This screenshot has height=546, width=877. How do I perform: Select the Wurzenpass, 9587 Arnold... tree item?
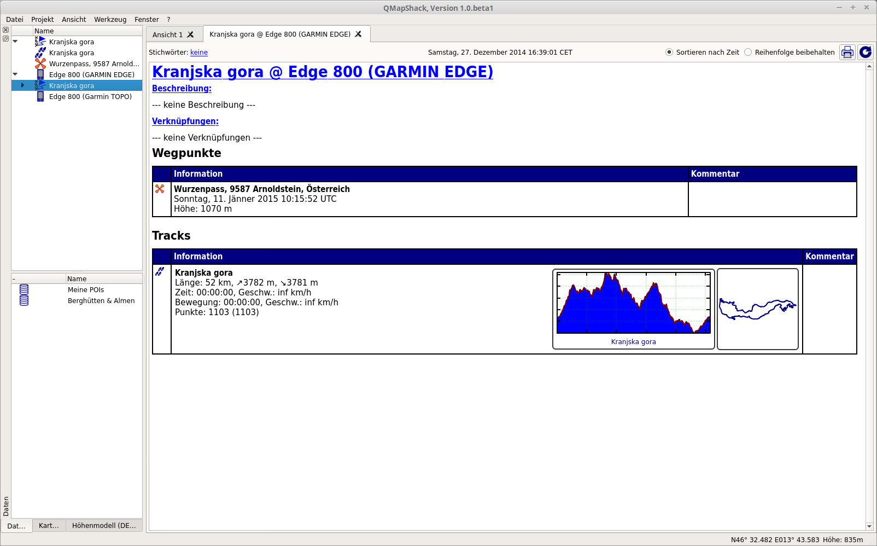pos(94,63)
